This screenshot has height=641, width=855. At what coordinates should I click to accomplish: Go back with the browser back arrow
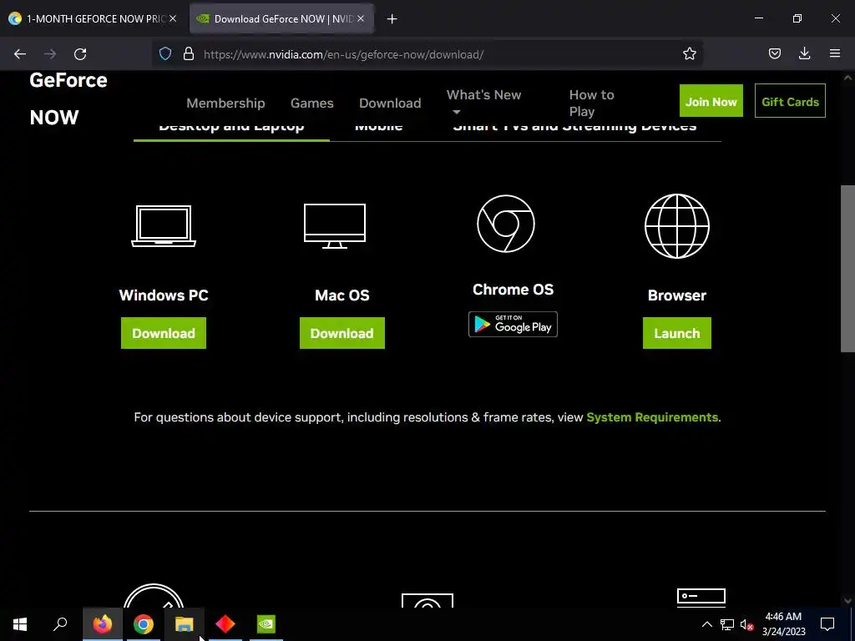pyautogui.click(x=20, y=54)
